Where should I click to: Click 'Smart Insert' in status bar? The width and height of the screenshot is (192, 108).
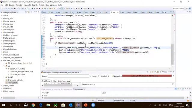119,101
